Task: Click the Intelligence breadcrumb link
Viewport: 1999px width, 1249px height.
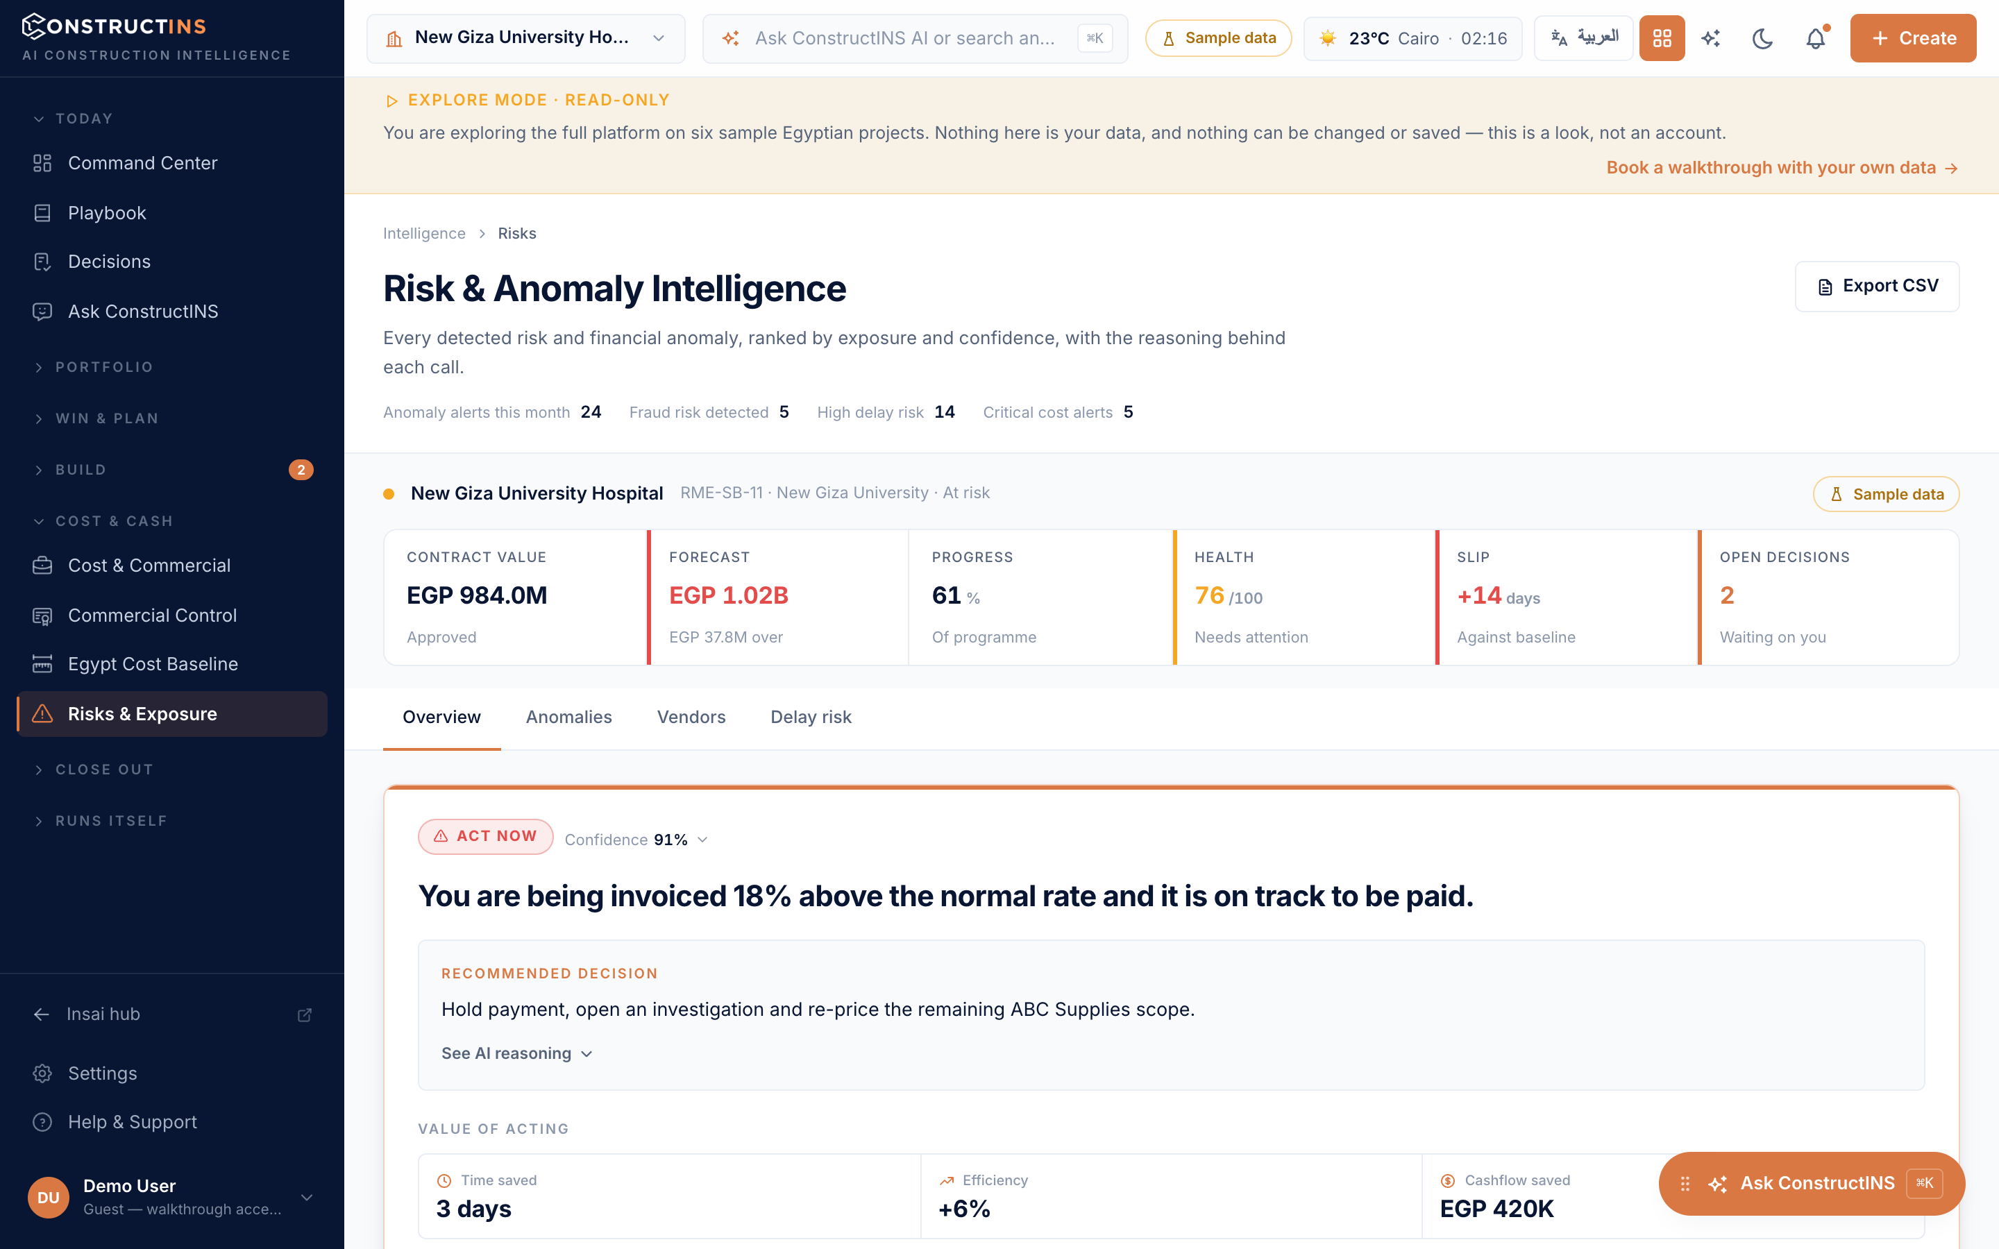Action: [x=424, y=233]
